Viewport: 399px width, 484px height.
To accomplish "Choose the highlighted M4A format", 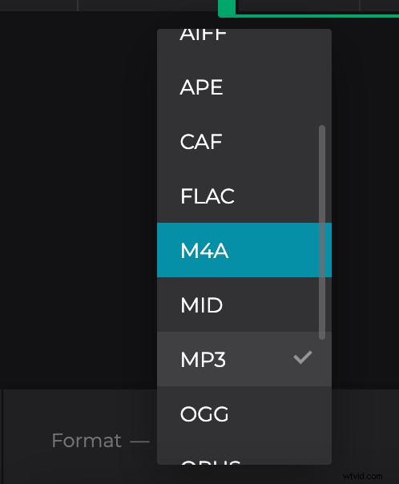I will click(x=244, y=250).
